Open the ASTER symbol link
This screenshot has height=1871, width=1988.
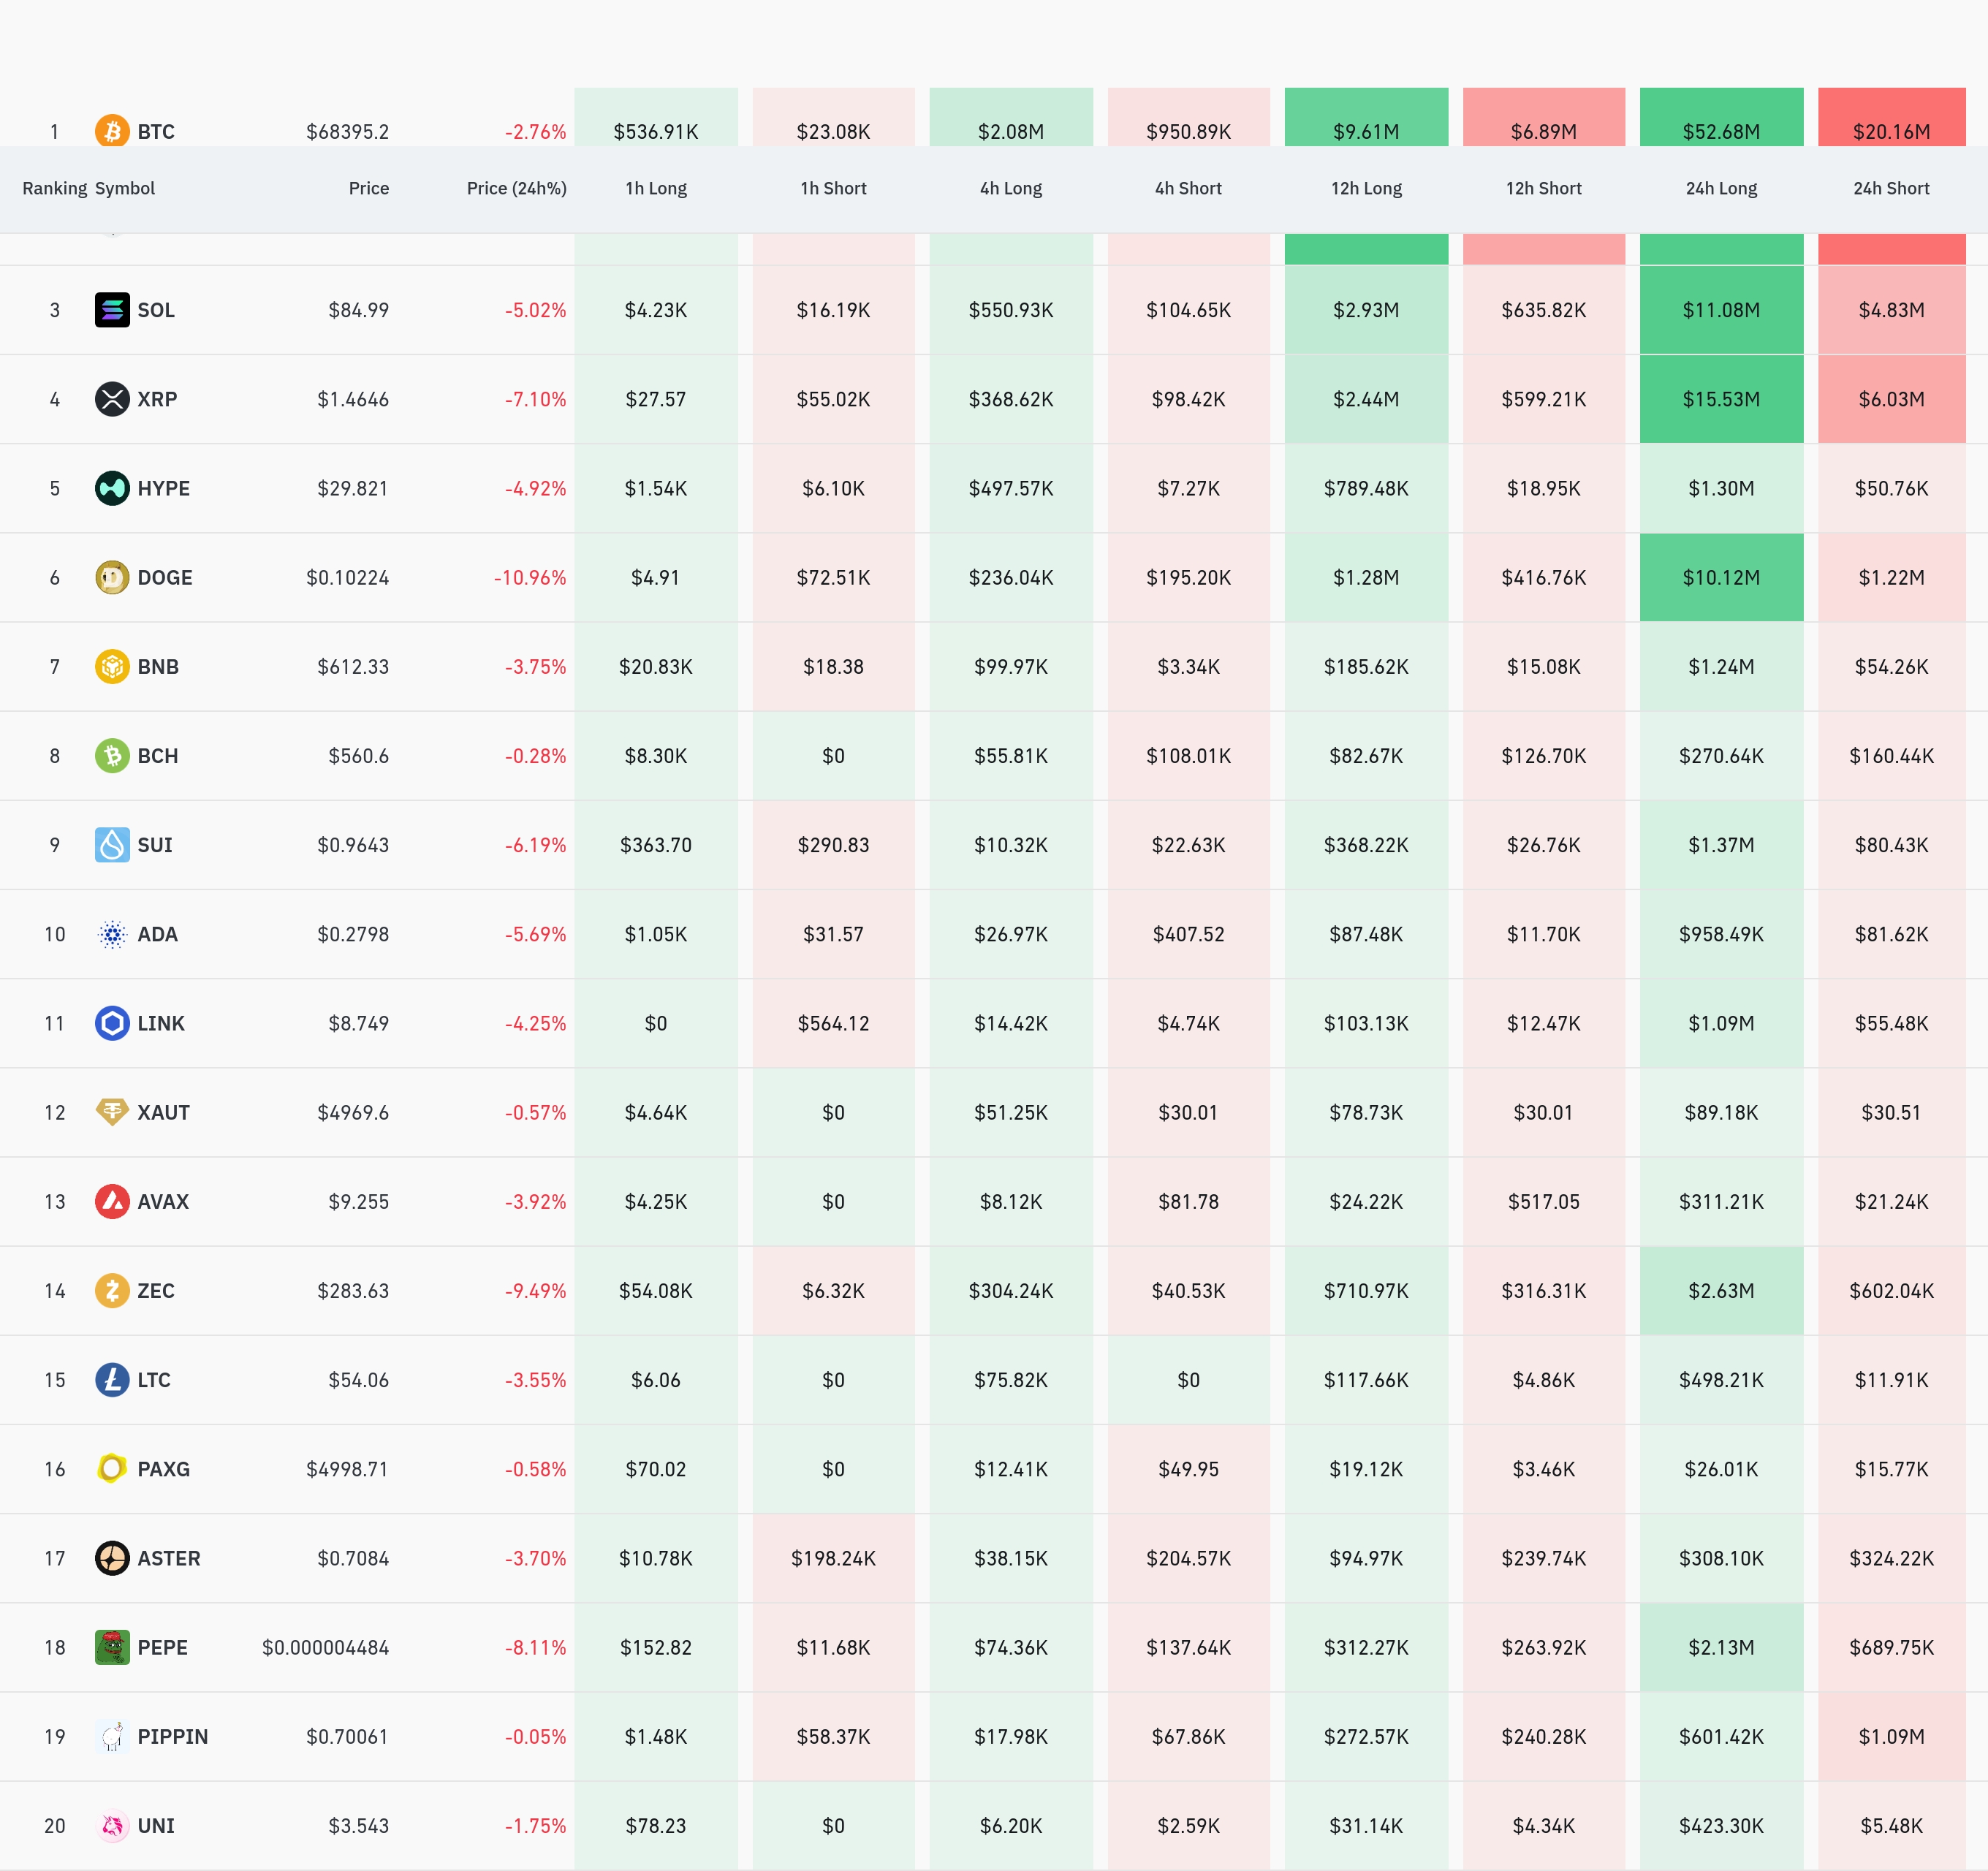pyautogui.click(x=168, y=1558)
